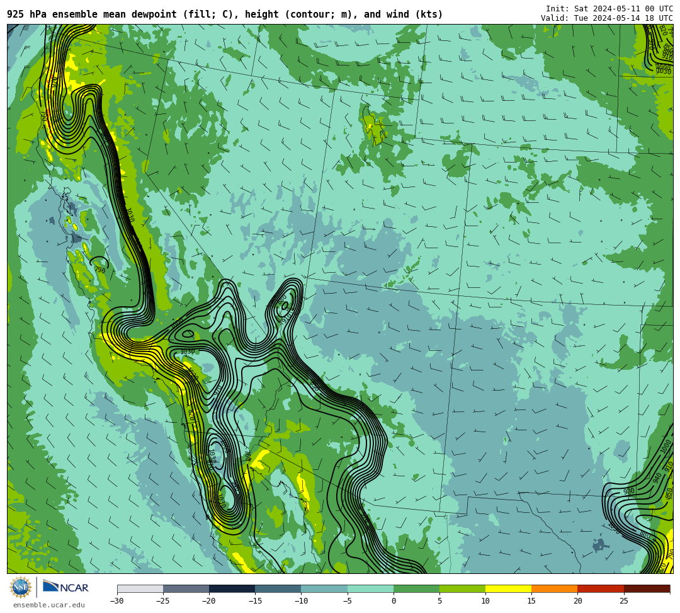Click the -5 to 0 mint swatch
The width and height of the screenshot is (680, 613).
pyautogui.click(x=370, y=588)
